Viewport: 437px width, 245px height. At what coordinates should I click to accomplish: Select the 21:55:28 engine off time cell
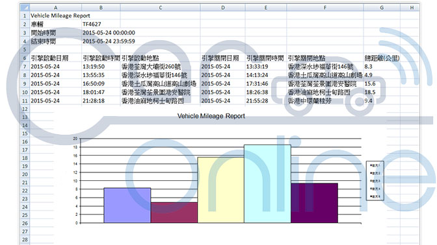pyautogui.click(x=265, y=101)
